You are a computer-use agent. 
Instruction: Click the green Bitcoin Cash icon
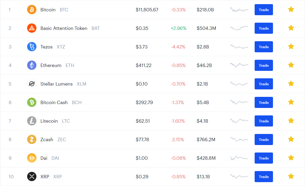[32, 103]
